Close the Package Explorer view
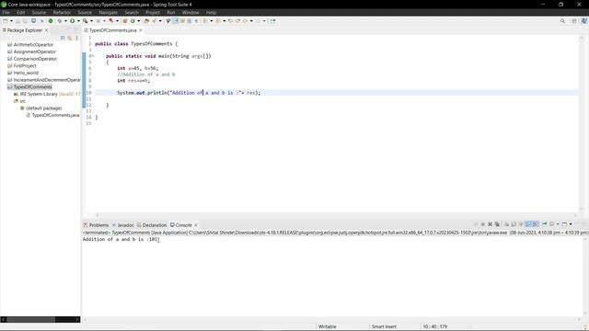 click(x=47, y=30)
